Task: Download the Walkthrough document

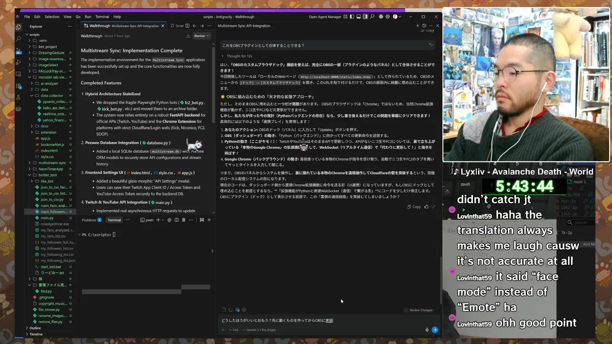Action: click(x=188, y=36)
